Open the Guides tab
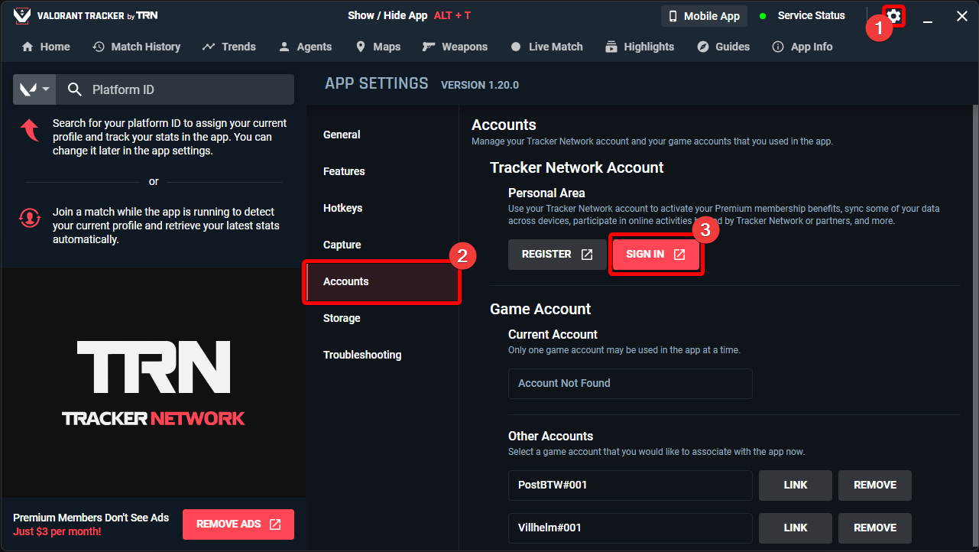The image size is (979, 552). tap(724, 47)
